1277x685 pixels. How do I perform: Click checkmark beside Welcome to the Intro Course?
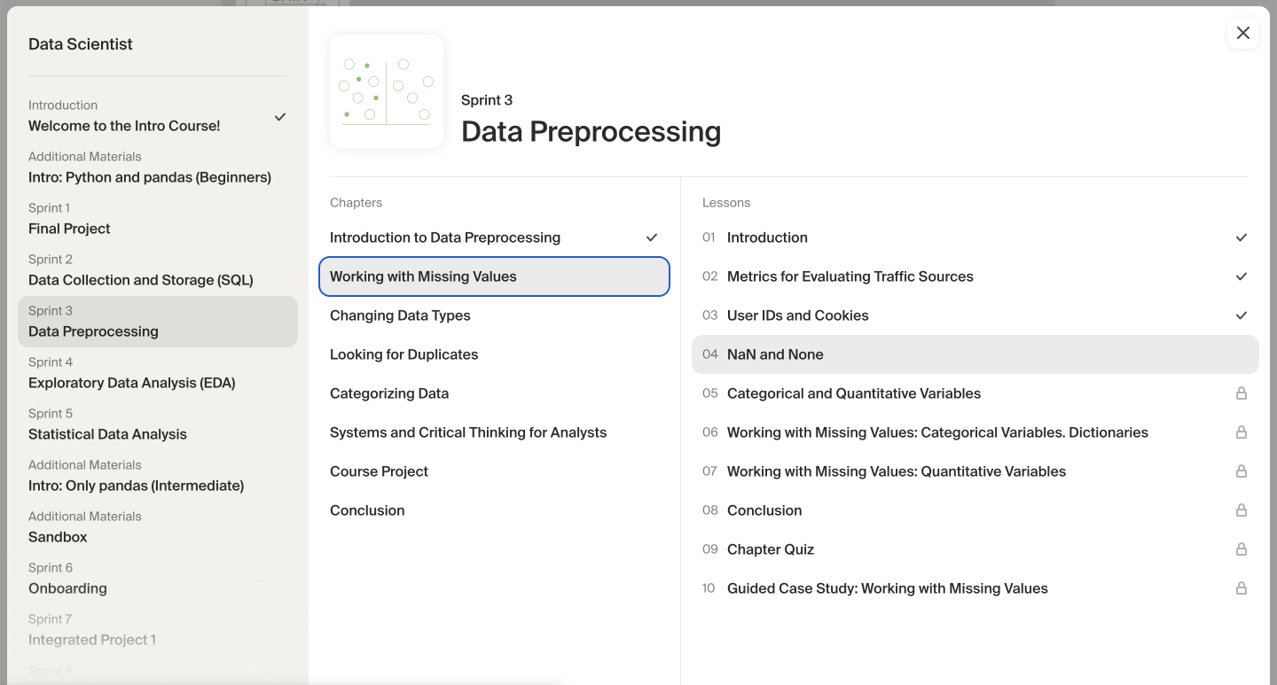pyautogui.click(x=280, y=117)
